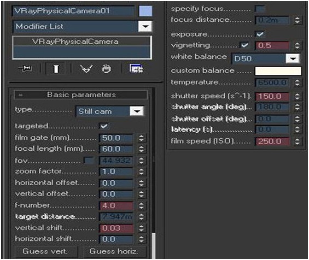The height and width of the screenshot is (260, 309).
Task: Open the camera type Still cam dropdown
Action: point(137,111)
